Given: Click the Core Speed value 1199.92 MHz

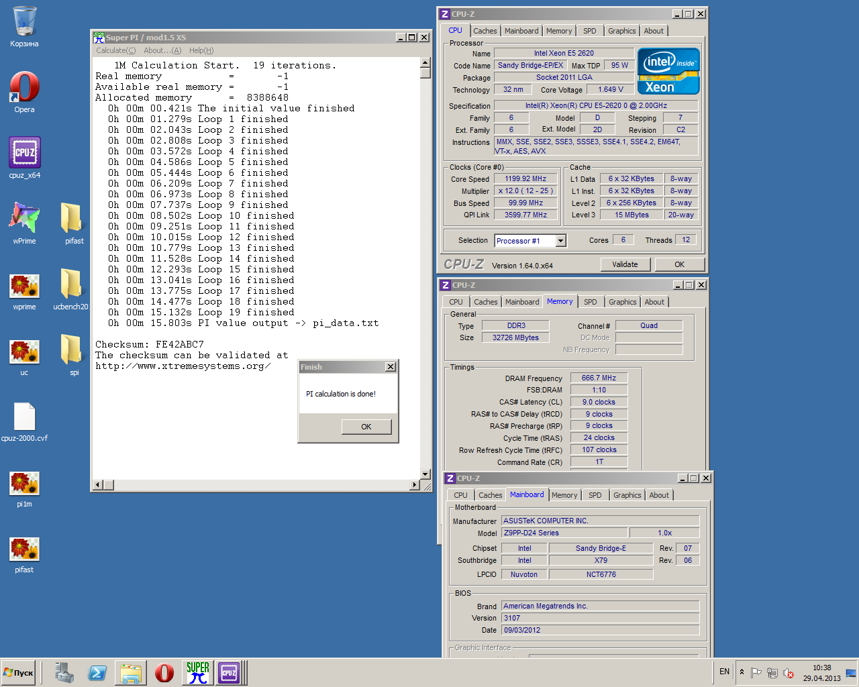Looking at the screenshot, I should pos(525,178).
